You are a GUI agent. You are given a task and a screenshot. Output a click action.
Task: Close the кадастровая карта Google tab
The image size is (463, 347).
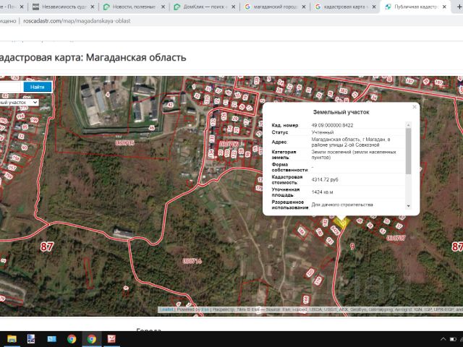375,7
